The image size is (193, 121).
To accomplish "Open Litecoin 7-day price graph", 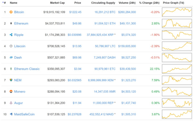I will coord(177,46).
